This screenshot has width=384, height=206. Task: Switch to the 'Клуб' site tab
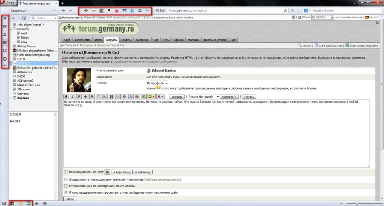(67, 40)
